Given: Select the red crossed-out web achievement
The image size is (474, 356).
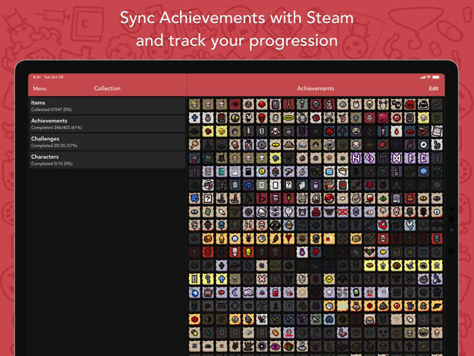Looking at the screenshot, I should [343, 212].
